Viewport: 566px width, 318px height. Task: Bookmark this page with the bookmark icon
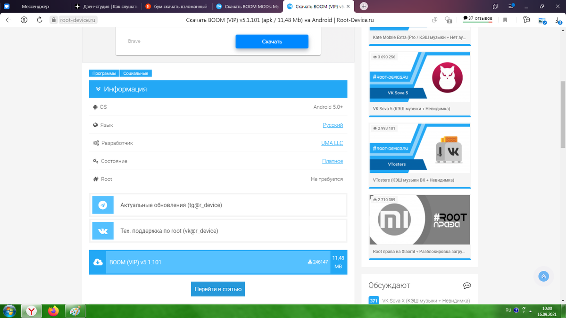coord(505,20)
